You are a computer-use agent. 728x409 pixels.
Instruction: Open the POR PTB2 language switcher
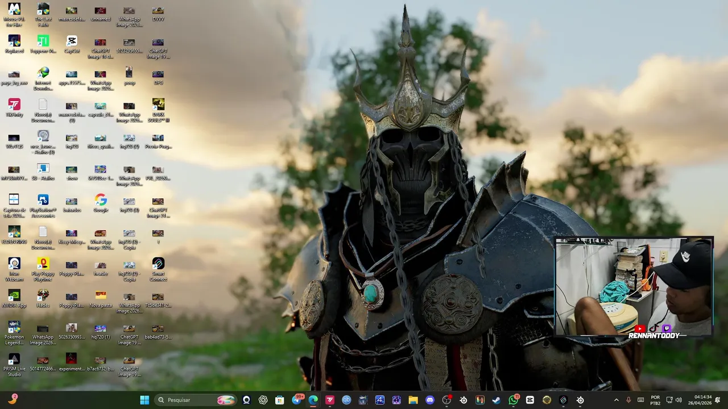tap(655, 400)
